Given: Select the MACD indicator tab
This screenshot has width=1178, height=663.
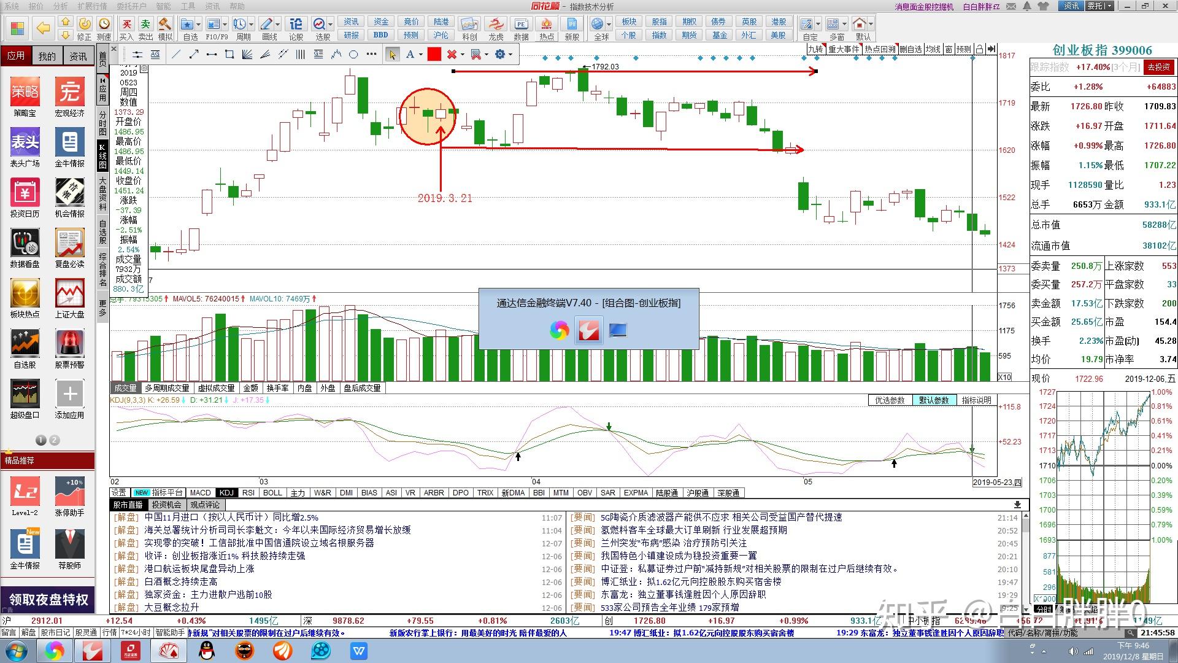Looking at the screenshot, I should tap(200, 493).
